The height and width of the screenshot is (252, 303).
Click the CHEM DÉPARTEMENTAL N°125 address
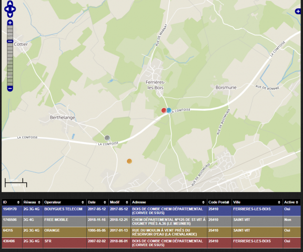168,222
